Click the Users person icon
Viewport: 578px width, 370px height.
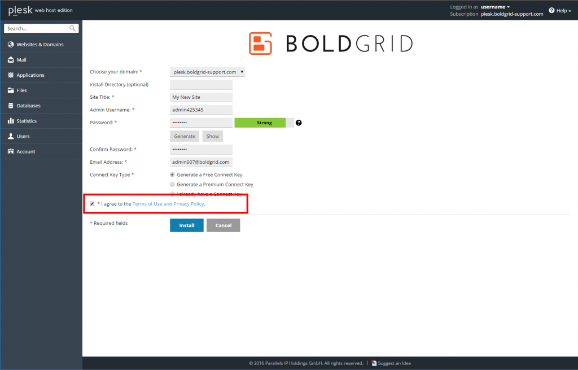pyautogui.click(x=11, y=136)
